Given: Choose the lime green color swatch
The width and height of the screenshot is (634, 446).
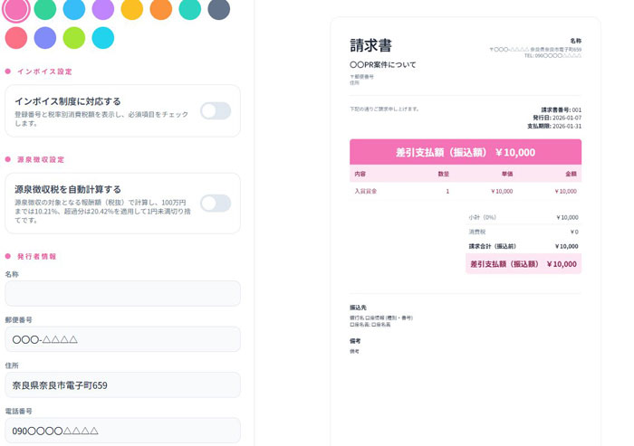Looking at the screenshot, I should pos(74,38).
